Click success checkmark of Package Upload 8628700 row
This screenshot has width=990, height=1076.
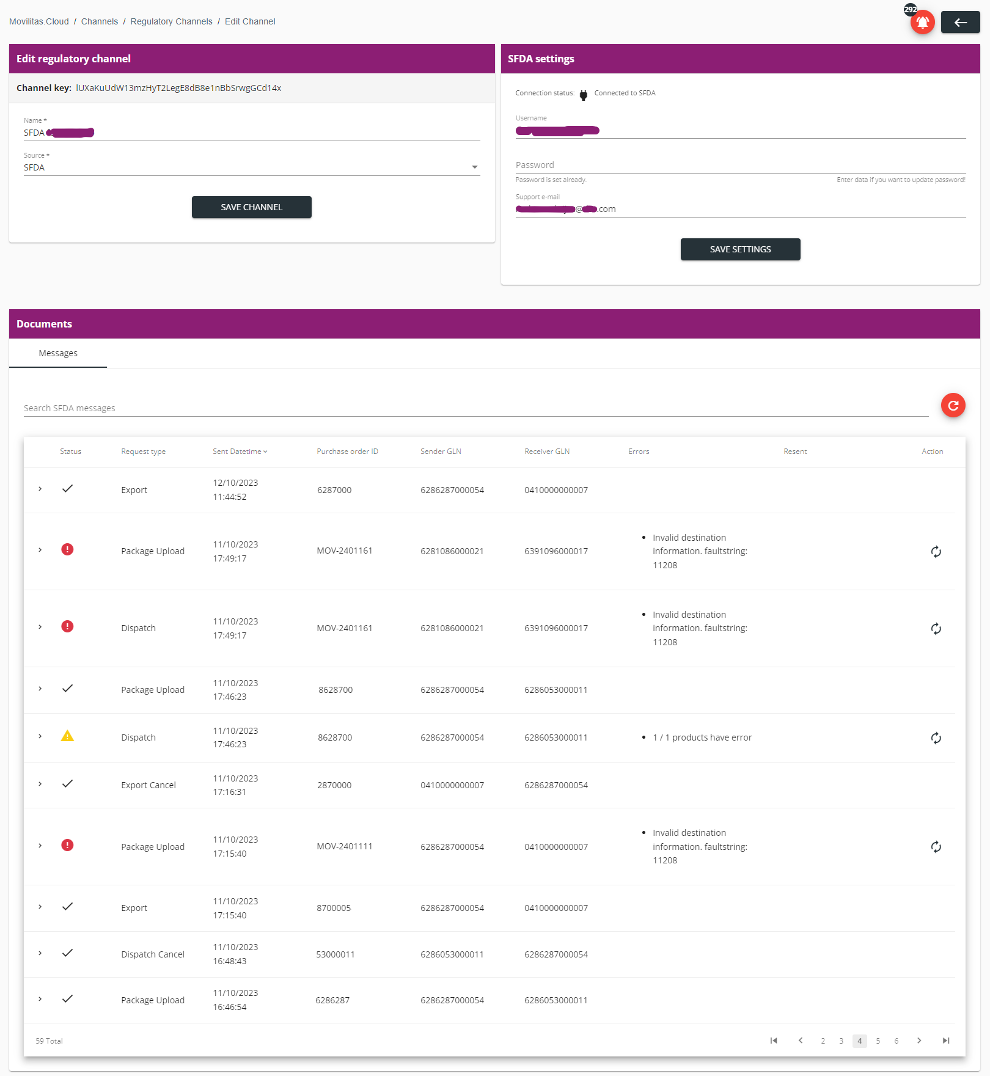click(67, 688)
